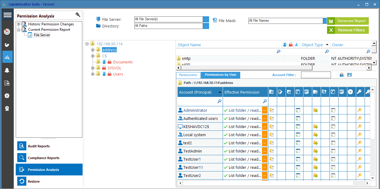The width and height of the screenshot is (380, 189).
Task: Click the Account Filter input field
Action: click(x=316, y=75)
